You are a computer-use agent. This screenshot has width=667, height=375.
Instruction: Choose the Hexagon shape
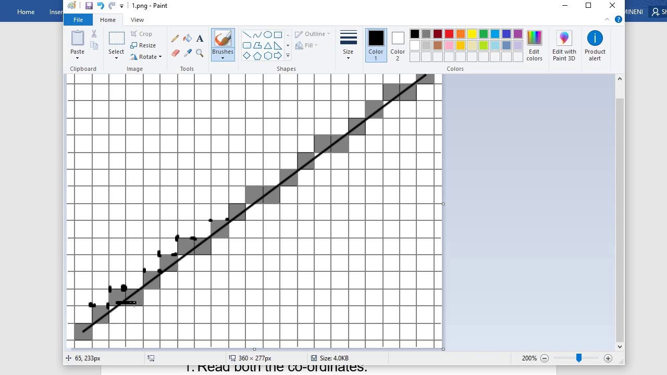point(268,56)
